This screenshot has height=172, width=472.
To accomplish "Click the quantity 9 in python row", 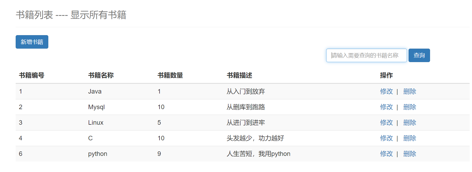I will click(159, 154).
